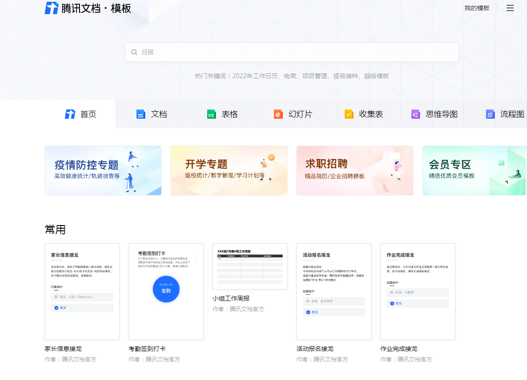Click the yellow 收集表 form icon
Image resolution: width=527 pixels, height=380 pixels.
[x=349, y=114]
